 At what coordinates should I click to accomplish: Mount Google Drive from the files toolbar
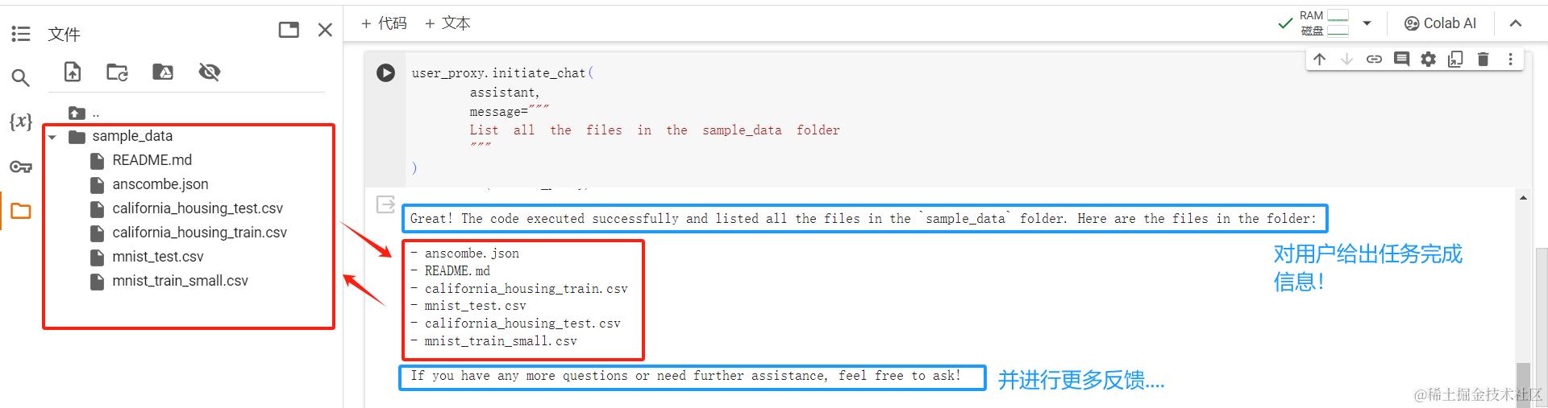pos(163,72)
